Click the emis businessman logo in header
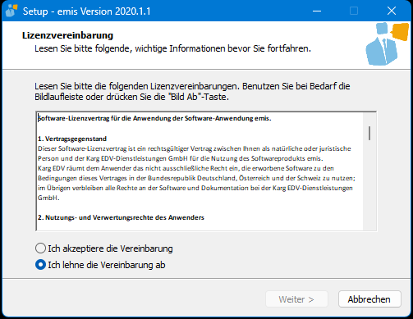 pyautogui.click(x=387, y=43)
